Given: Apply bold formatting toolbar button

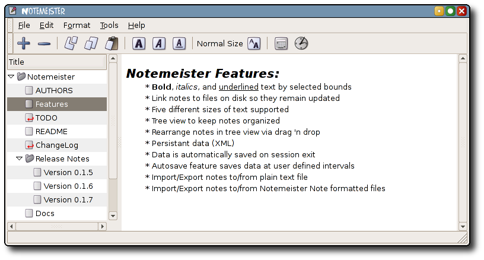Looking at the screenshot, I should pos(139,43).
